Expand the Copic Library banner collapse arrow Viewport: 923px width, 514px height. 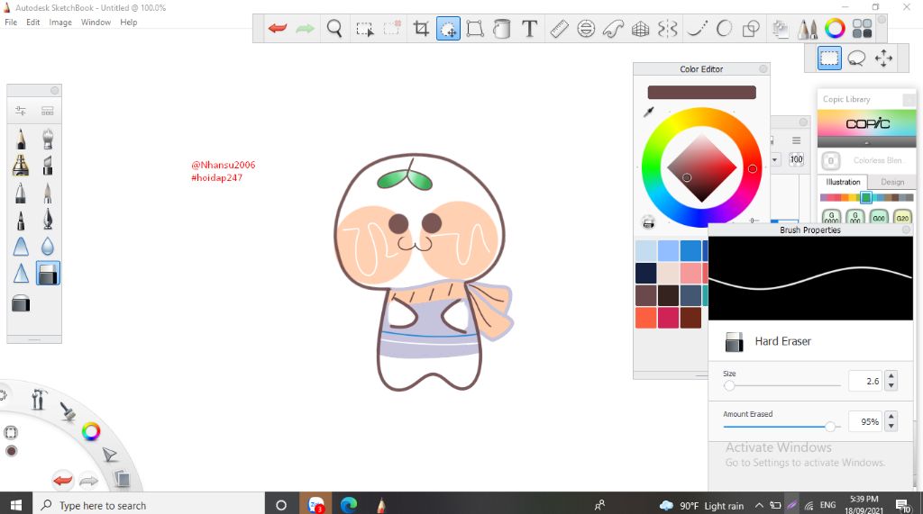pyautogui.click(x=866, y=143)
